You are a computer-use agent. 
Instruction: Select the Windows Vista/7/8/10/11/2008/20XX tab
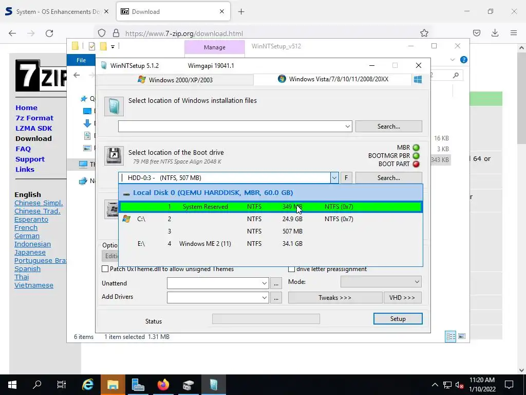pyautogui.click(x=333, y=79)
